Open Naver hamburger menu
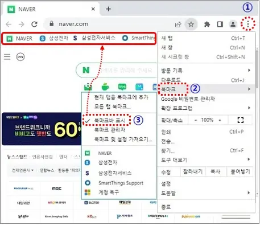 tap(7, 56)
